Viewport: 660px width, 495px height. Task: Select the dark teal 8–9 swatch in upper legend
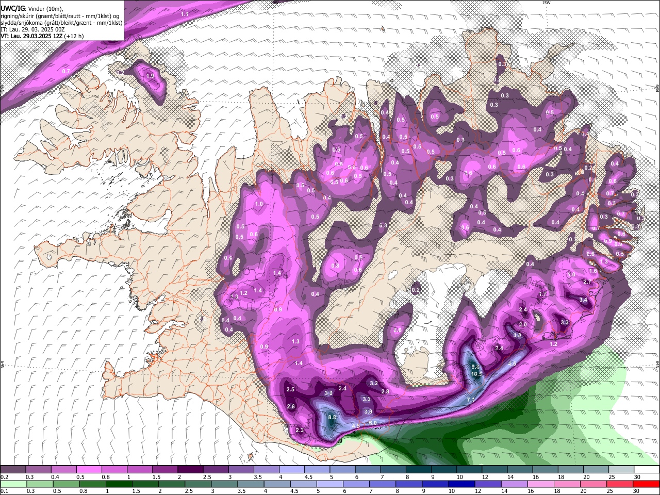419,469
